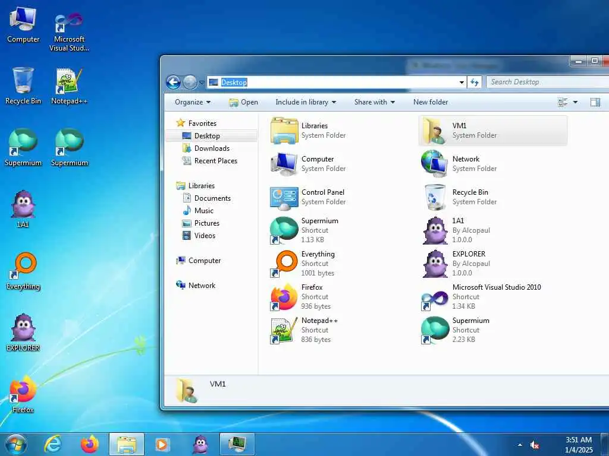609x456 pixels.
Task: Select 1A1 by Alcopaul file
Action: [492, 230]
